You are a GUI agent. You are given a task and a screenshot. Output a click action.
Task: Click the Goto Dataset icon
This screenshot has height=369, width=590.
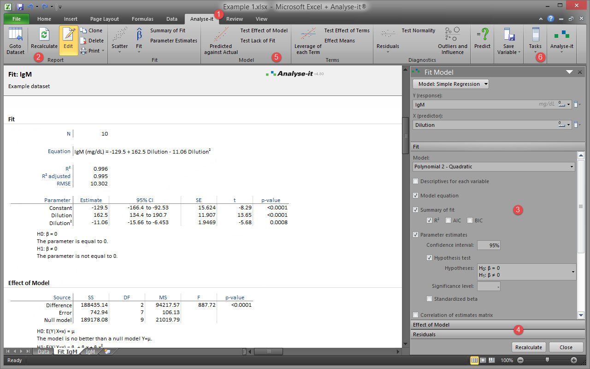pos(15,35)
